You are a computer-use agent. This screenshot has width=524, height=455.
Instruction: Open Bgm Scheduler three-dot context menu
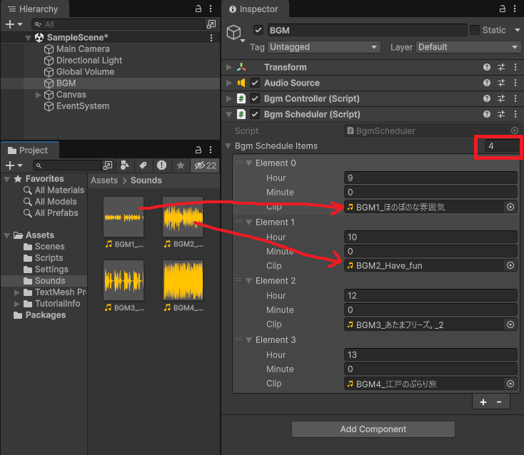pos(515,114)
